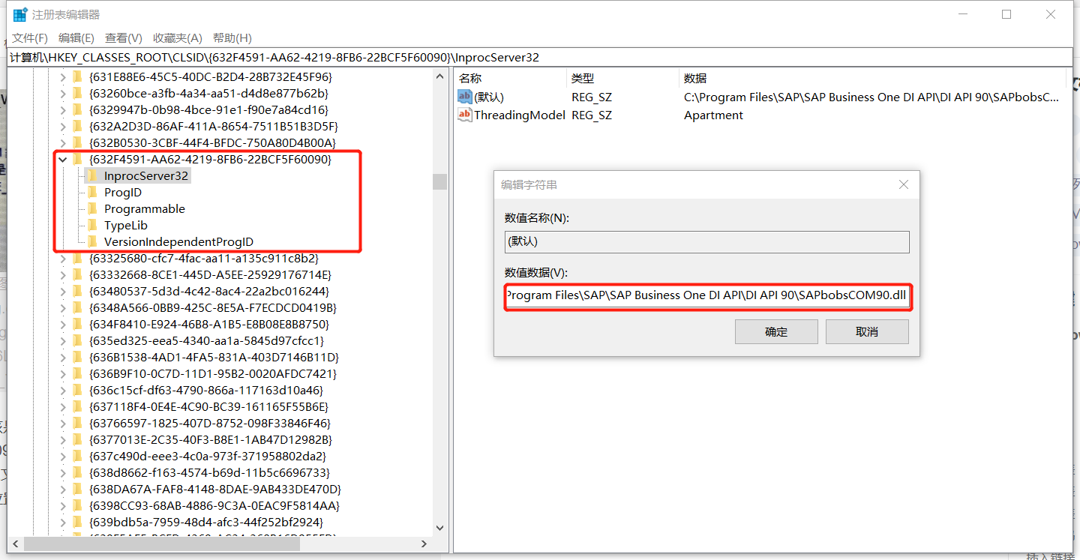Screen dimensions: 1080x560
Task: Expand the {63480537-5d3d-4c42-8ac4-22a2bc016244} key
Action: click(63, 291)
